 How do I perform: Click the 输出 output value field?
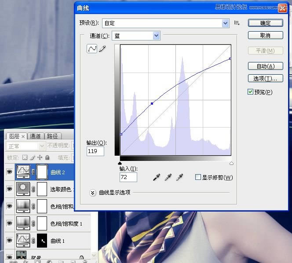tap(95, 151)
